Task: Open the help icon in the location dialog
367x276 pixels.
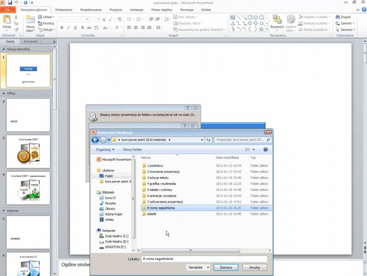Action: [265, 149]
